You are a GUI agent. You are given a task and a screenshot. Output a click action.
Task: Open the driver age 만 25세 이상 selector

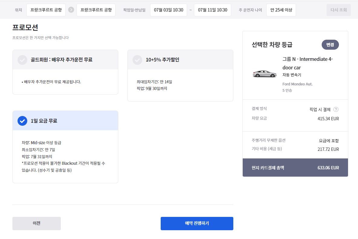click(281, 10)
